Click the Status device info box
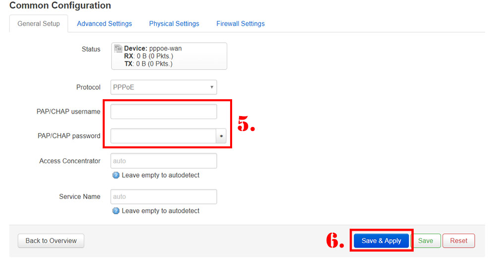 coord(169,56)
